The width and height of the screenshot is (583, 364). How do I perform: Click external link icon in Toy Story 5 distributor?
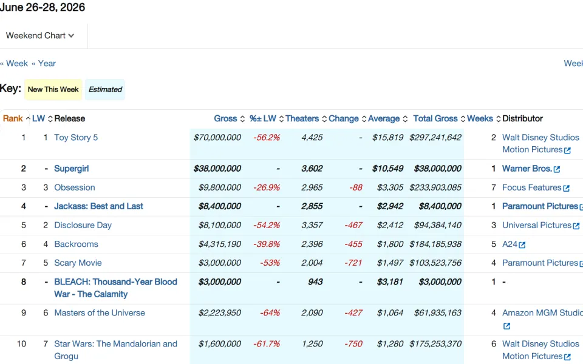(567, 150)
